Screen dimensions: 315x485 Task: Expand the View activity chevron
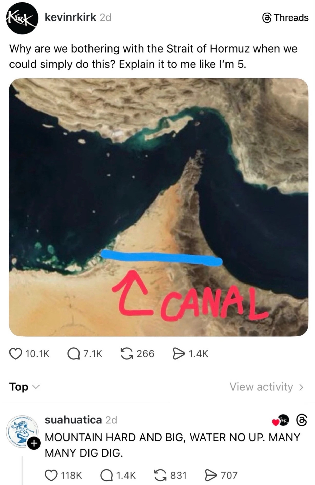(301, 387)
